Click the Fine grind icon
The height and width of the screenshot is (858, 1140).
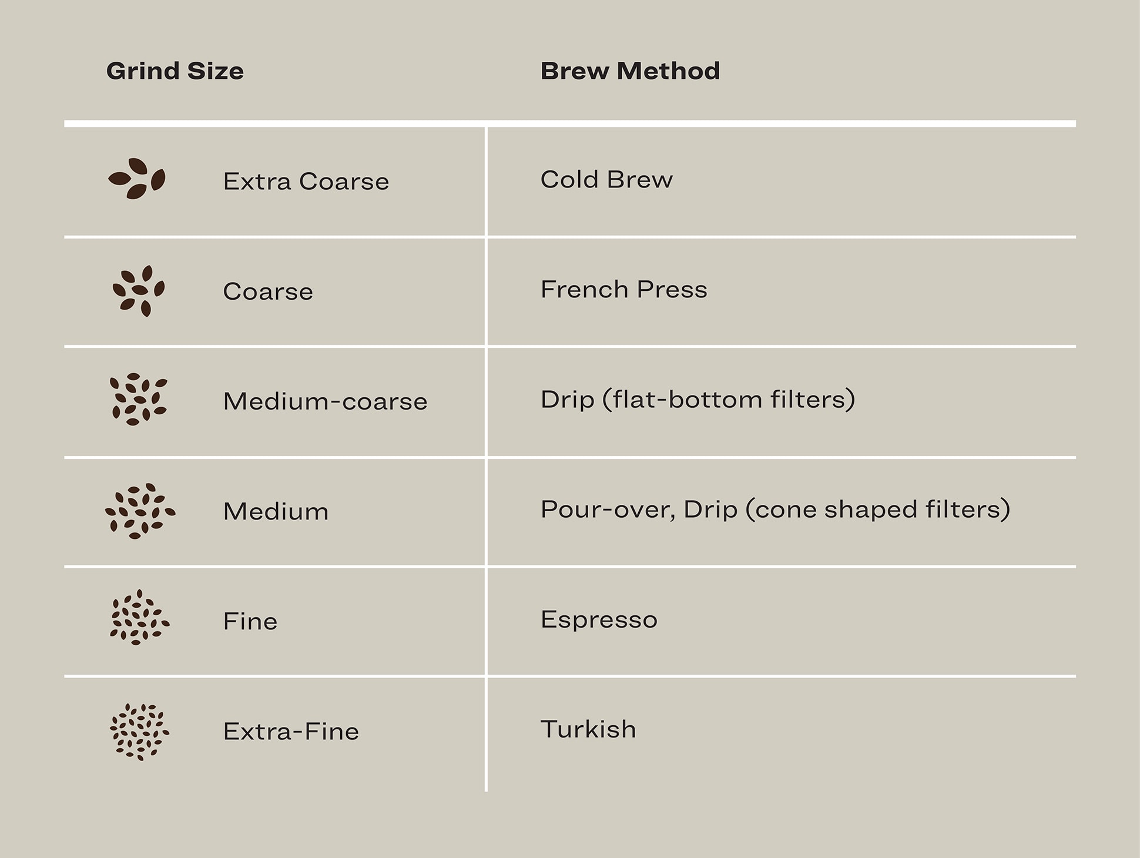point(139,618)
